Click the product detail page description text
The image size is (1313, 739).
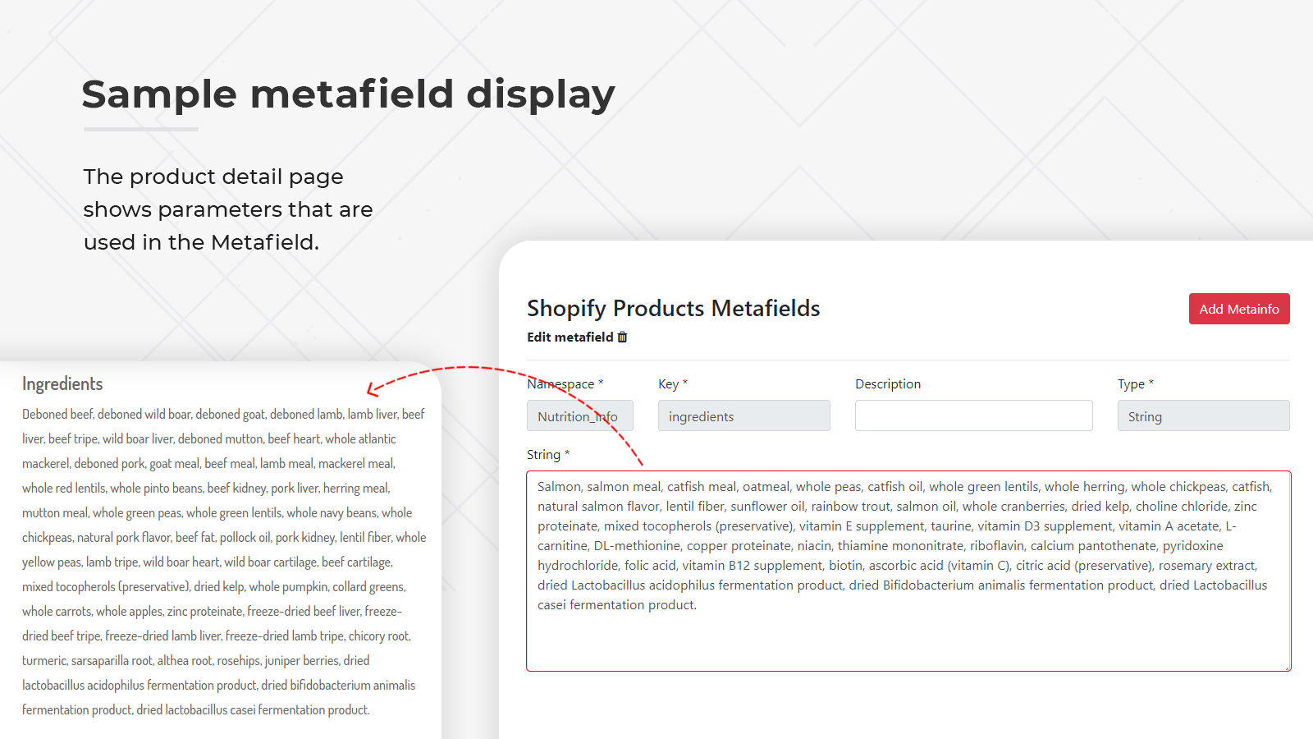pos(228,209)
